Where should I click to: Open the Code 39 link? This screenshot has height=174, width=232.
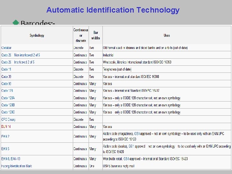pos(6,76)
